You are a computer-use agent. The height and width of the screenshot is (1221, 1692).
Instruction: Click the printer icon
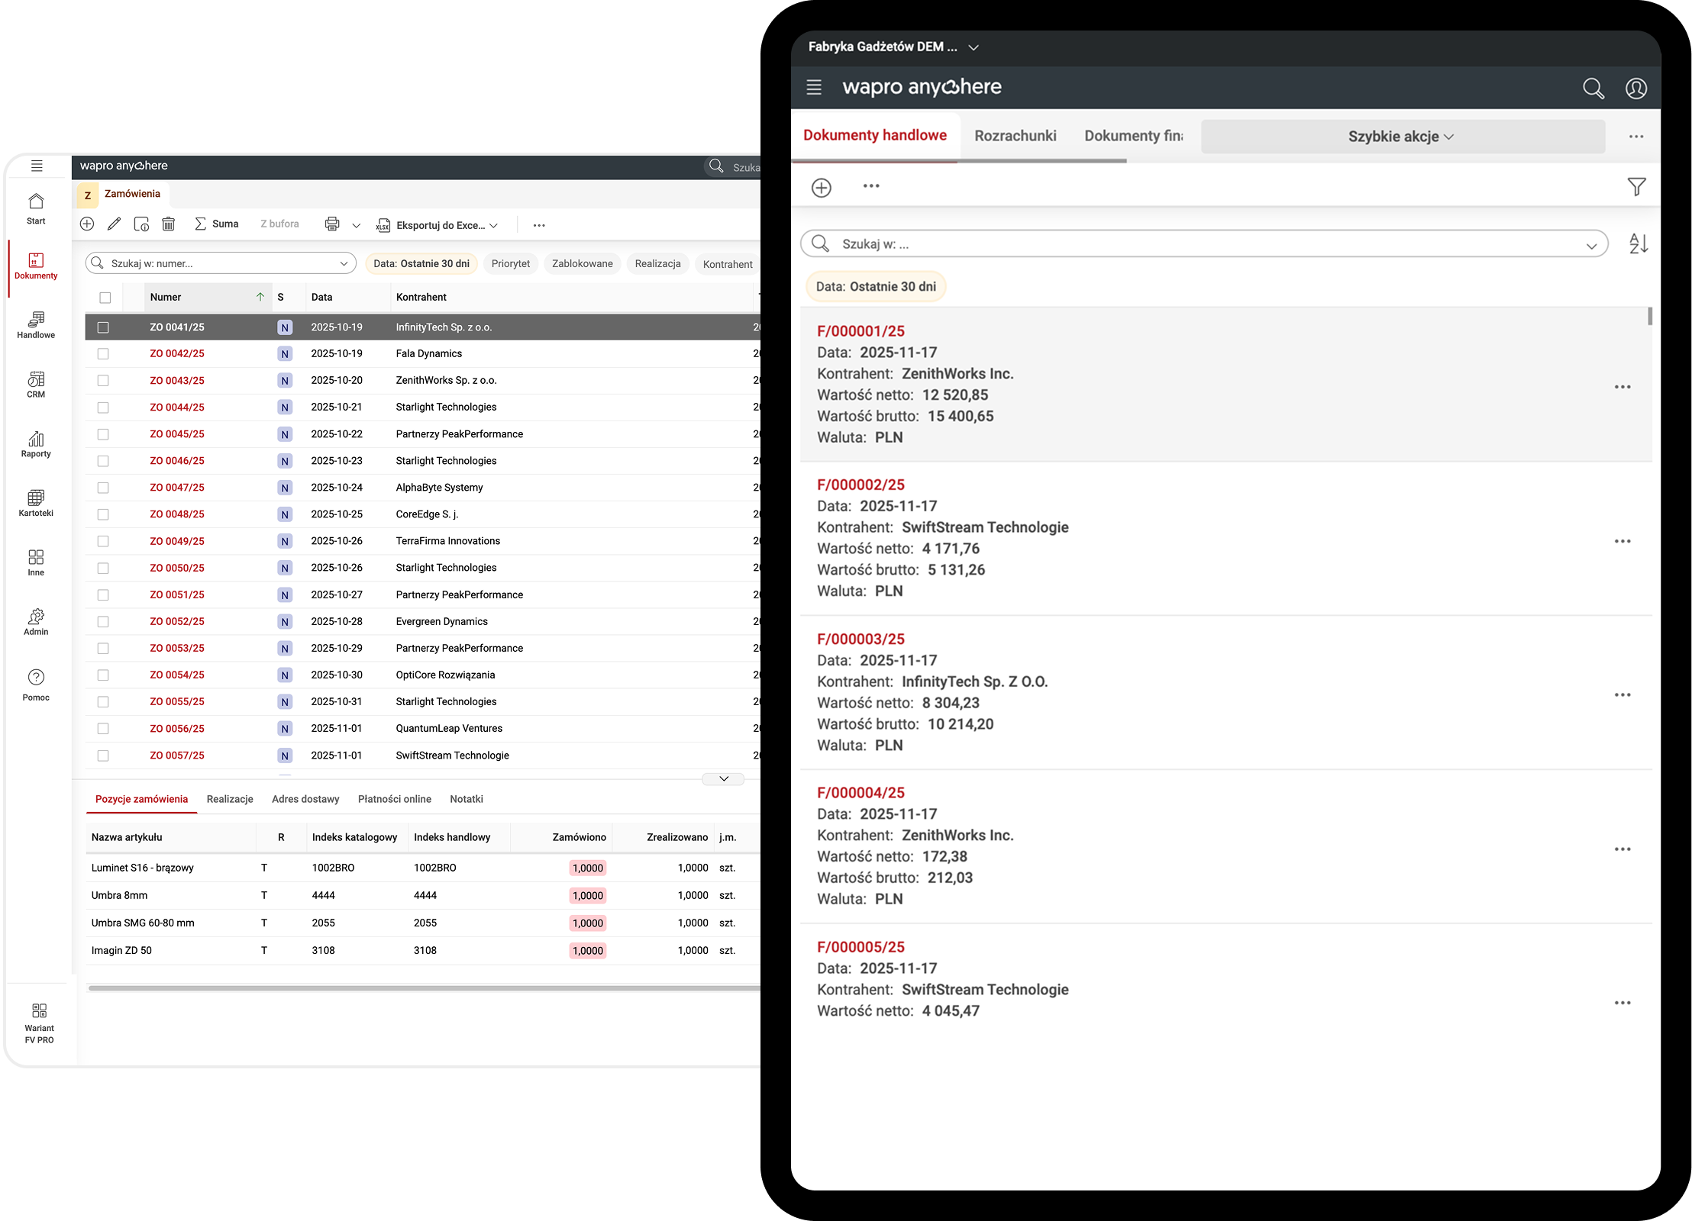pos(332,224)
